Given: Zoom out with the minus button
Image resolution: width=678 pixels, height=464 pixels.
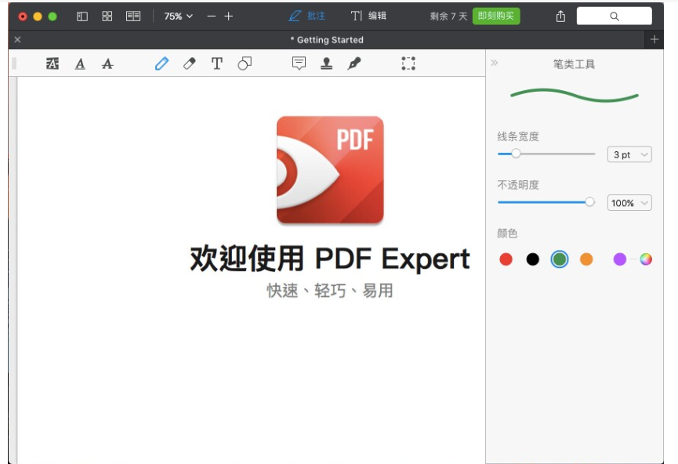Looking at the screenshot, I should [212, 16].
